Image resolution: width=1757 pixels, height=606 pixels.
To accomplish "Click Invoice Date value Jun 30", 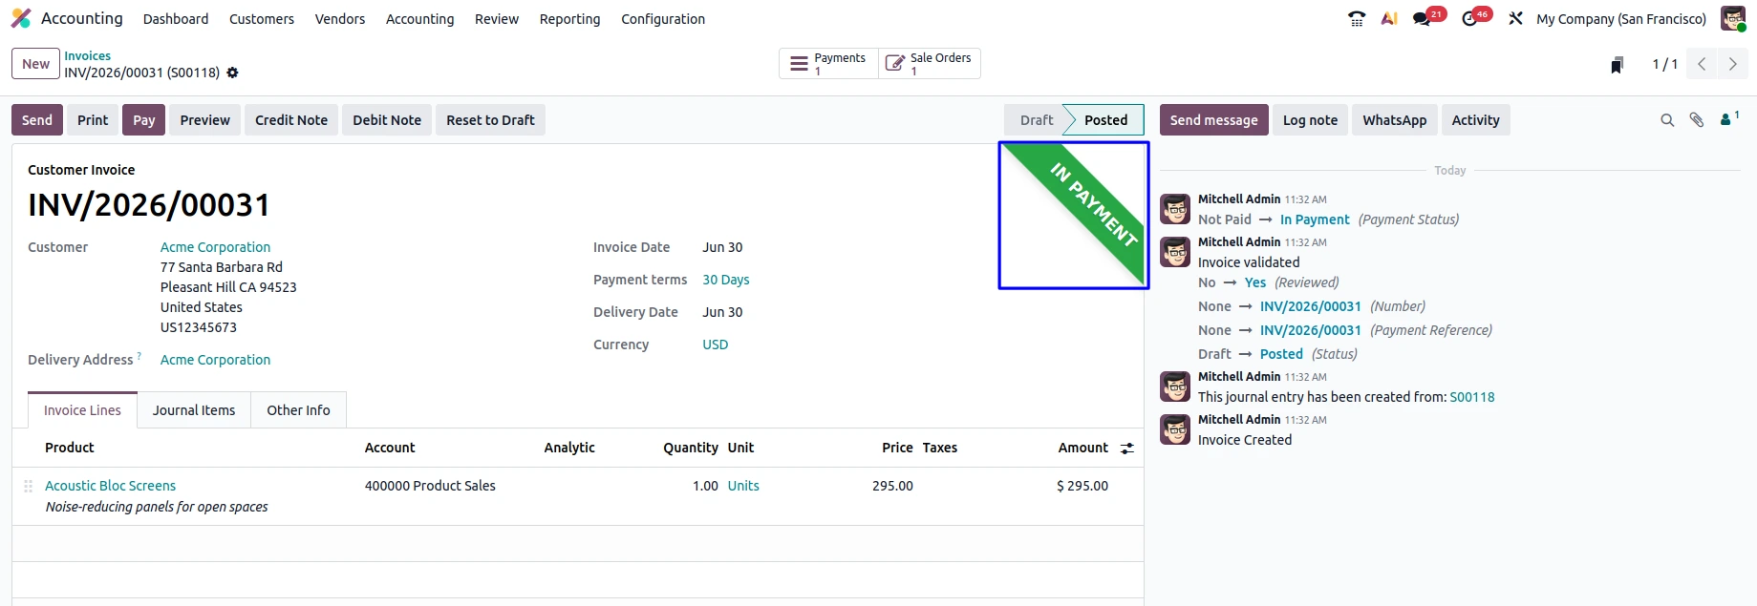I will click(x=722, y=247).
